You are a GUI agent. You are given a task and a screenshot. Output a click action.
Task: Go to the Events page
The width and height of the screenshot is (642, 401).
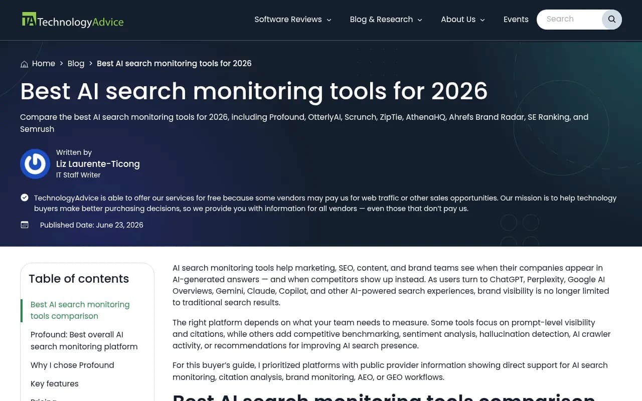(x=516, y=20)
